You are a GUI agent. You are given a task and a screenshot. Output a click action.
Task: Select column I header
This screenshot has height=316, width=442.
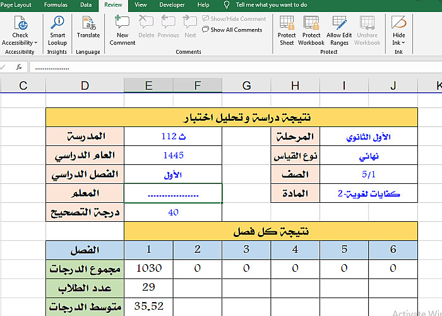tap(344, 85)
